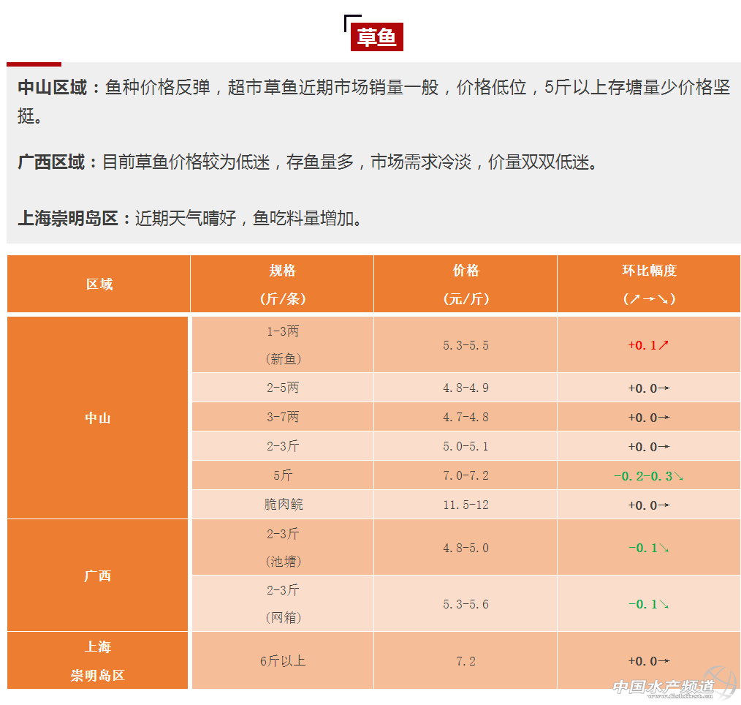The image size is (741, 705).
Task: Click the change arrow in the 脆肉鲩 row
Action: 648,505
